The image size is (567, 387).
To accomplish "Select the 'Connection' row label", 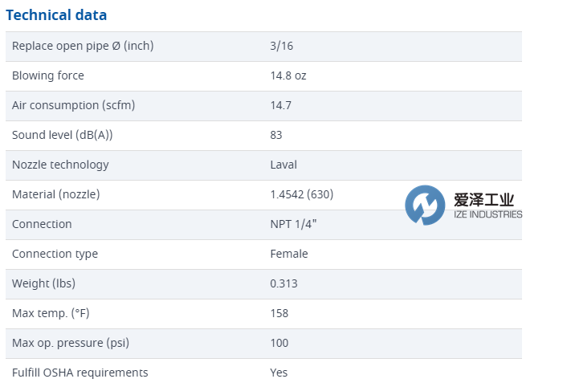I will (42, 224).
